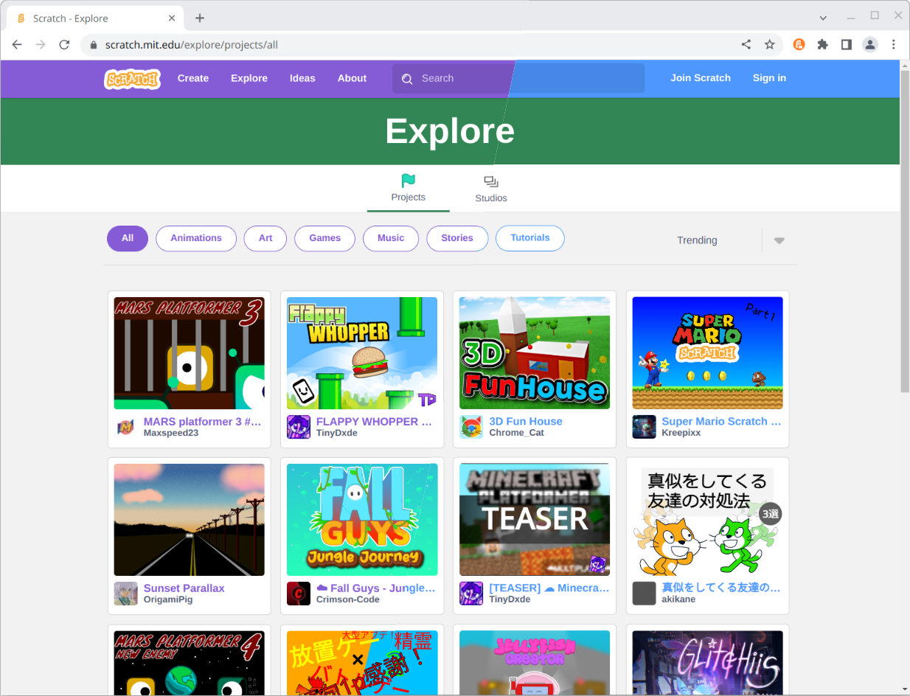The height and width of the screenshot is (696, 910).
Task: Open Ideas in the navbar
Action: pos(302,78)
